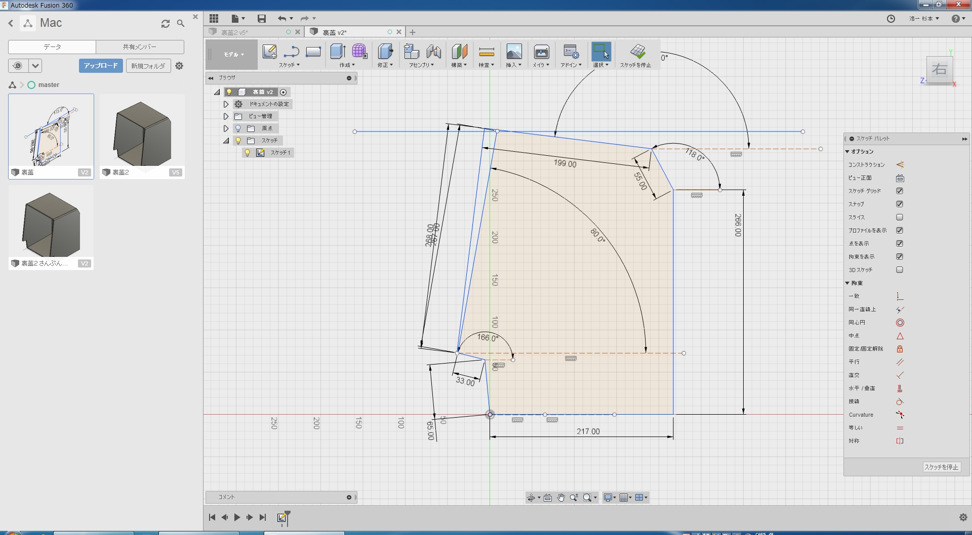Select the Fix/Unfix lock constraint icon

click(900, 349)
